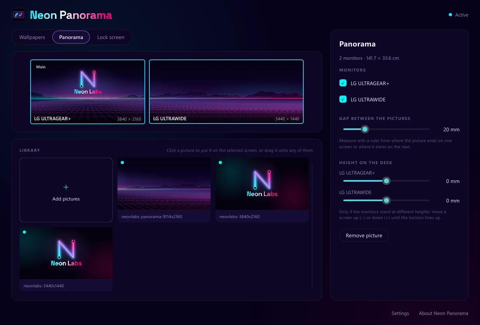480x325 pixels.
Task: Click the LG ULTRAWIDE height slider handle
Action: (386, 200)
